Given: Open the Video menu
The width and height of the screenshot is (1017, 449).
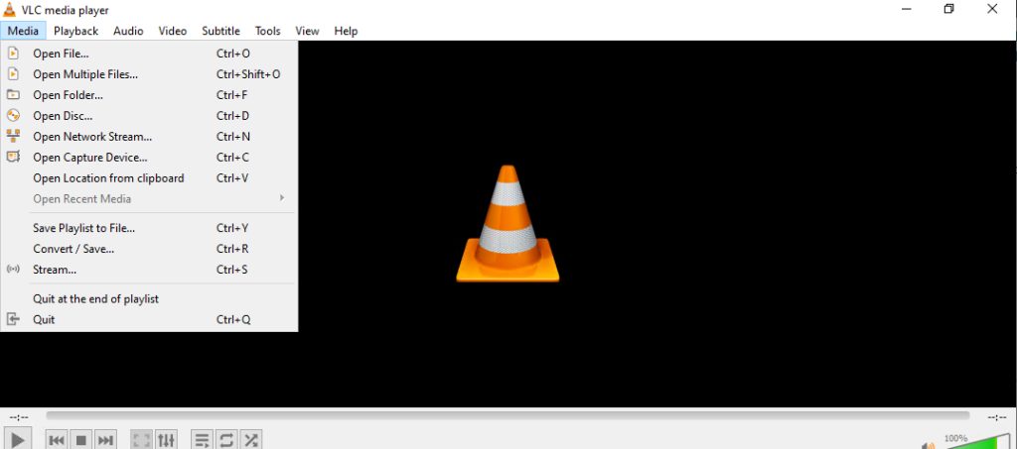Looking at the screenshot, I should tap(173, 31).
